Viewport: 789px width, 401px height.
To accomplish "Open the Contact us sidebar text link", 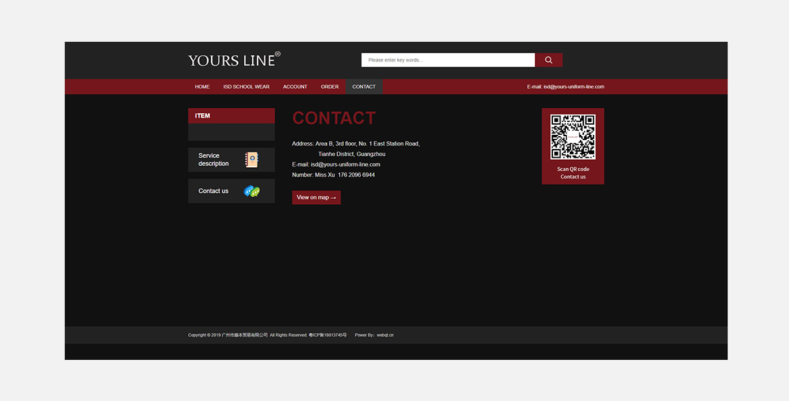I will 213,191.
